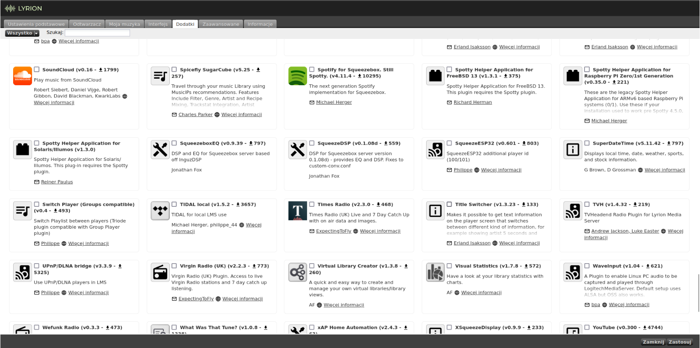Tick the SqueezeESP32 checkbox
This screenshot has width=700, height=348.
point(449,143)
